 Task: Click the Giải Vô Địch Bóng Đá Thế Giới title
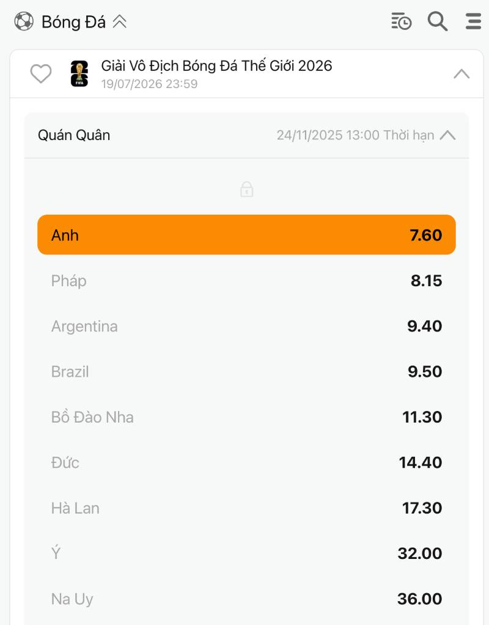click(216, 66)
